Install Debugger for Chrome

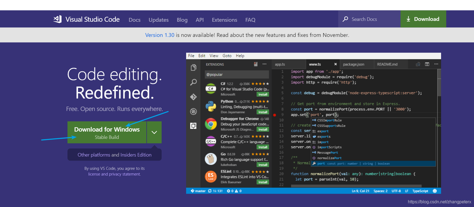(263, 129)
